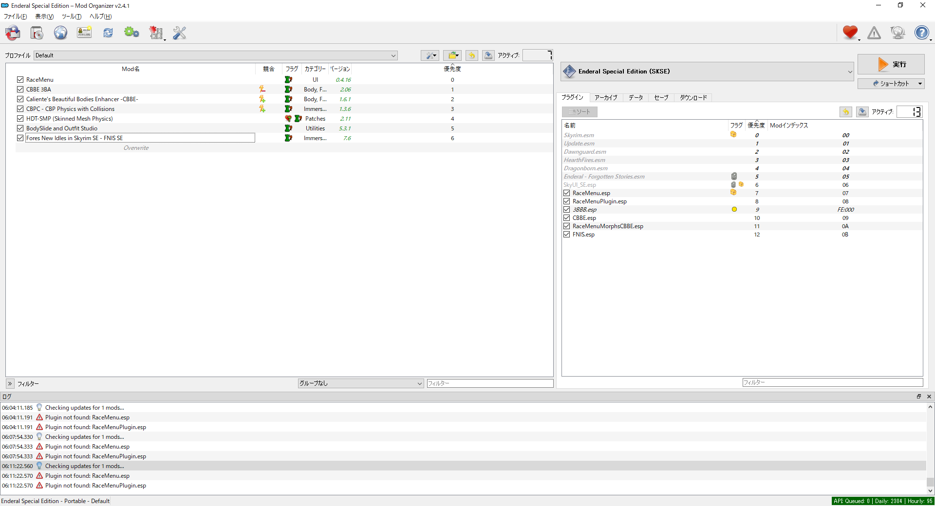Viewport: 935px width, 506px height.
Task: Disable the Caliente's Beautiful Bodies Enhancer mod
Action: point(20,99)
